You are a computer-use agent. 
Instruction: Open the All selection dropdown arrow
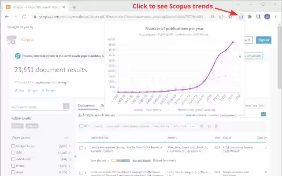(x=89, y=126)
